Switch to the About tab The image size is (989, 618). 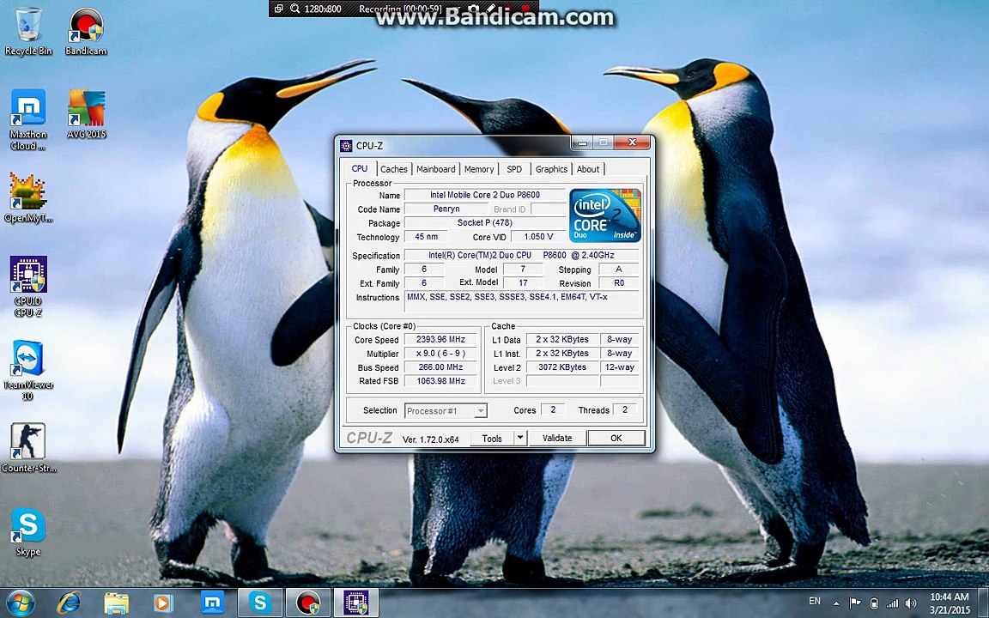click(x=588, y=169)
